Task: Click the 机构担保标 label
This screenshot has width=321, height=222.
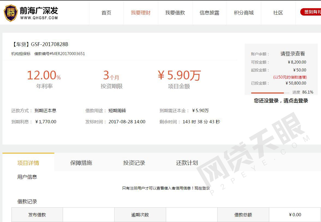Action: pos(21,54)
